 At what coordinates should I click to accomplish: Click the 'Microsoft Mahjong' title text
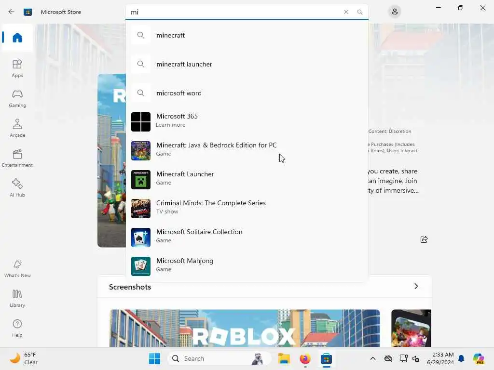pyautogui.click(x=185, y=261)
